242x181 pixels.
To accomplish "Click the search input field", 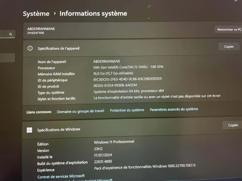I will pyautogui.click(x=7, y=34).
